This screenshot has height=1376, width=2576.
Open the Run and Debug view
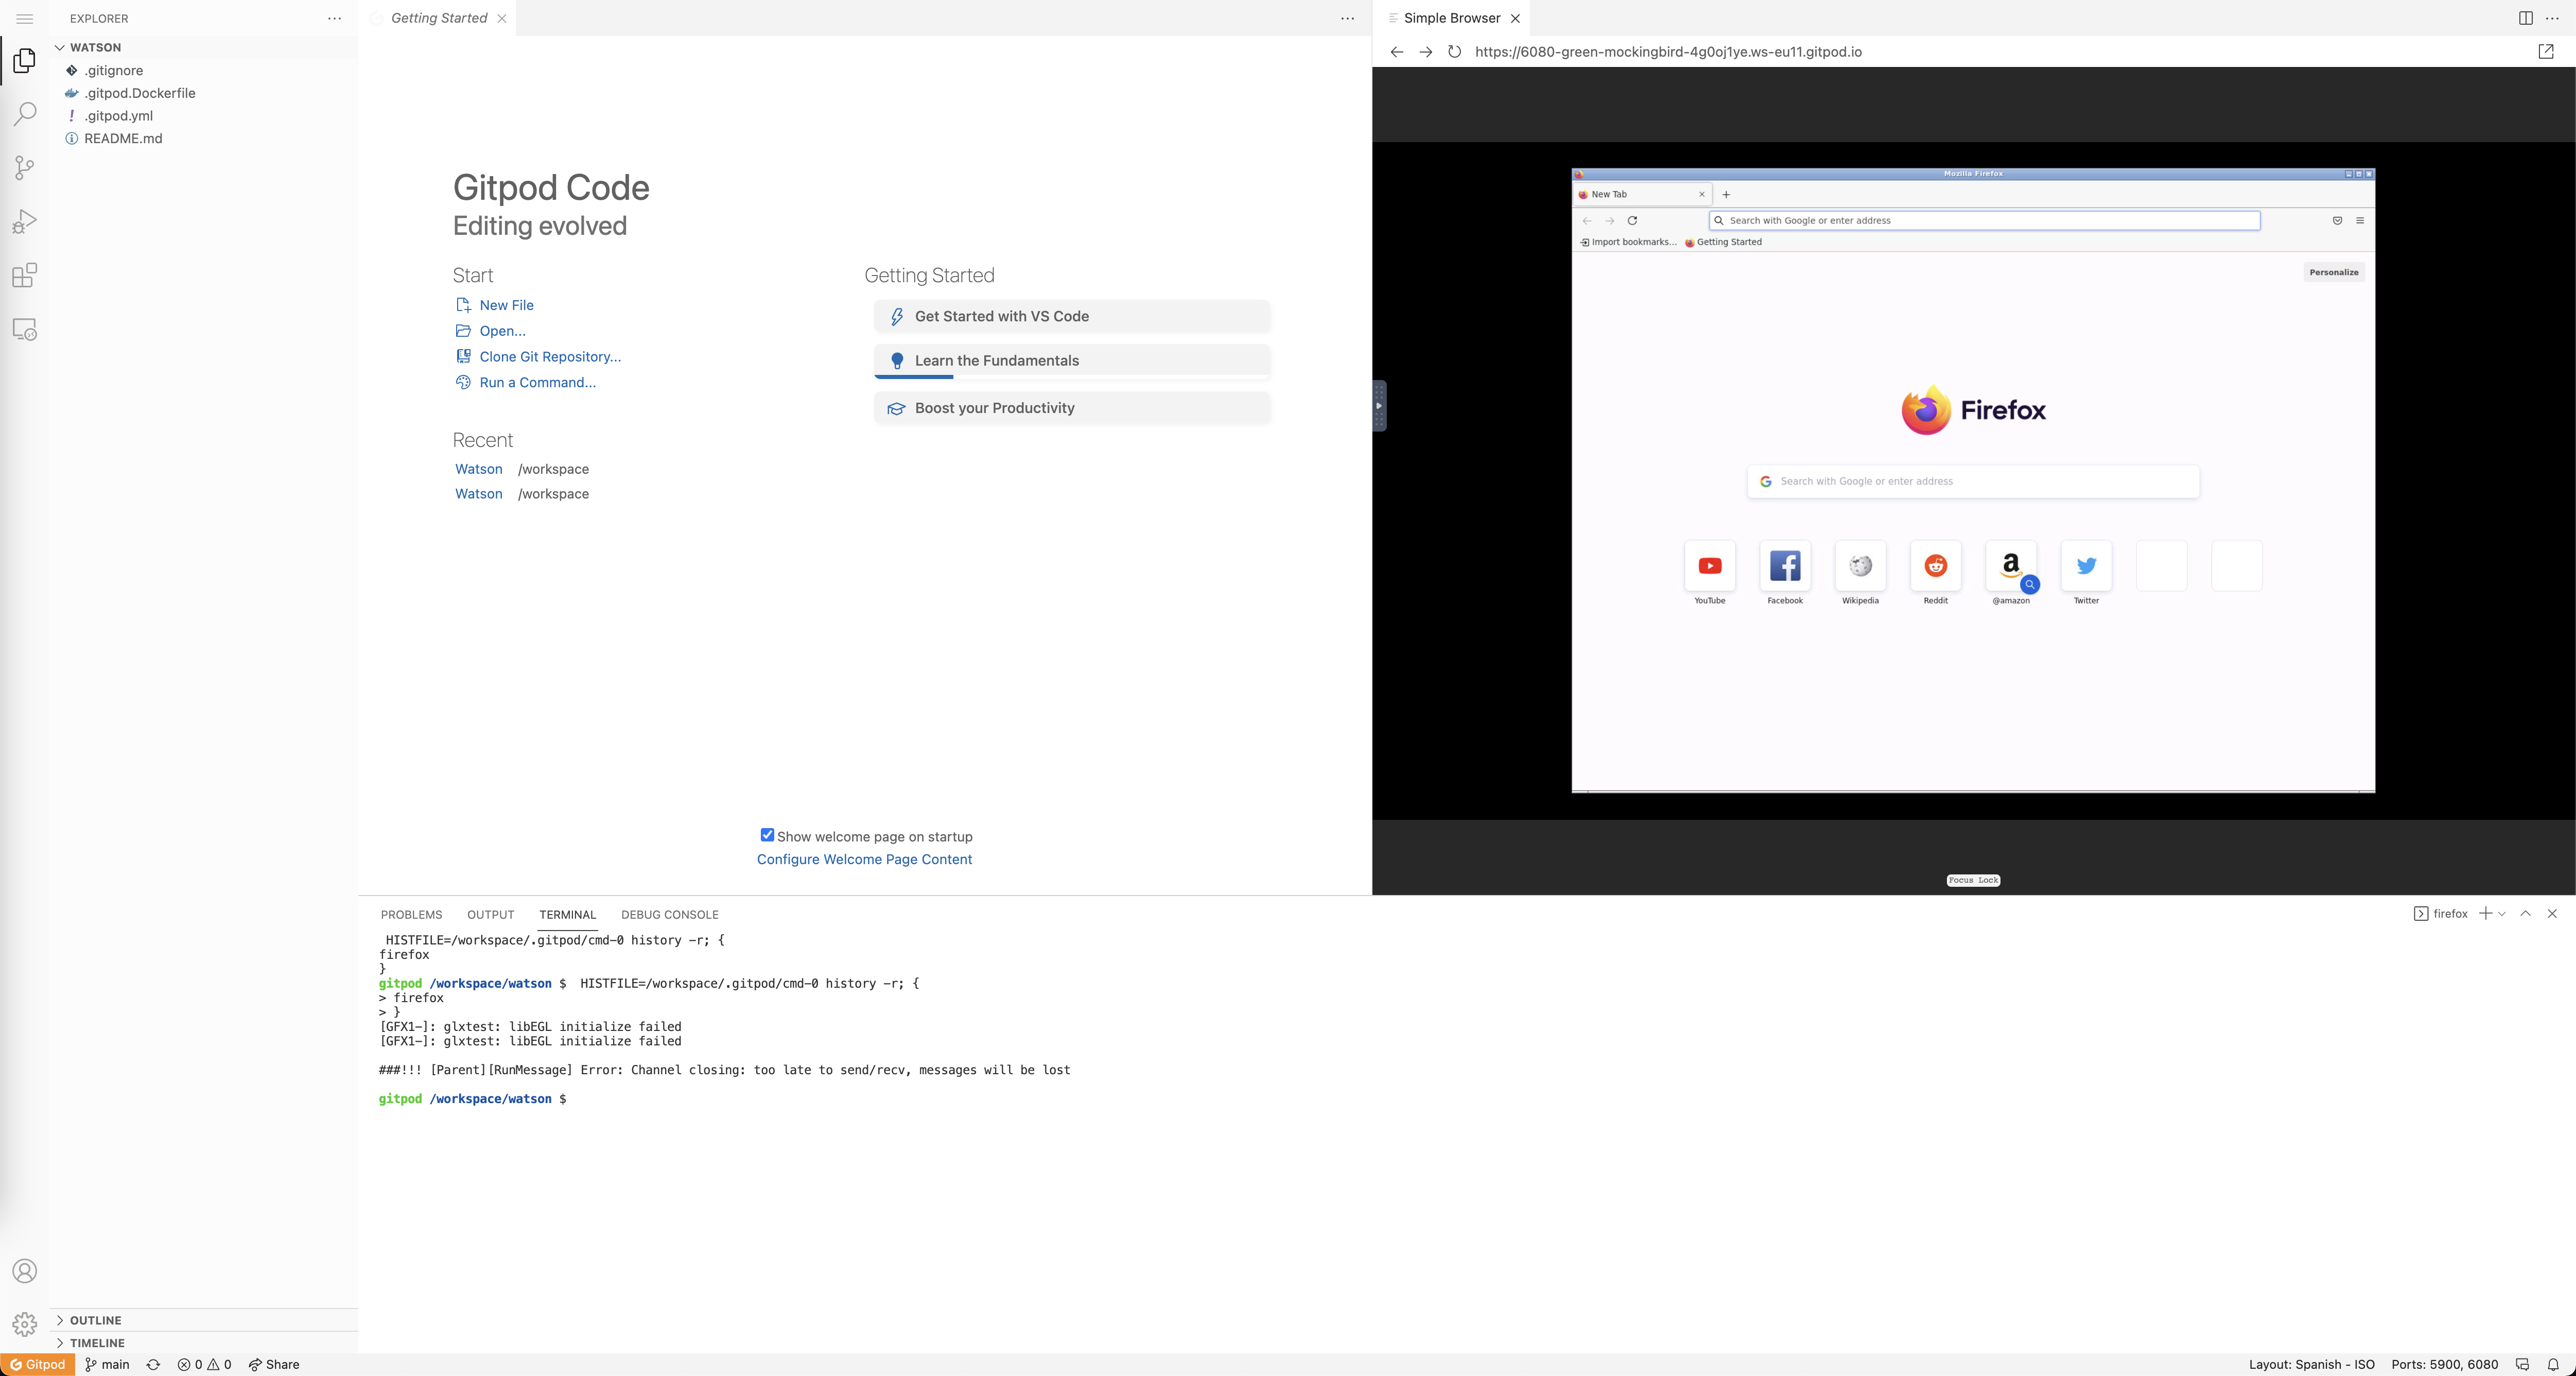(x=24, y=221)
